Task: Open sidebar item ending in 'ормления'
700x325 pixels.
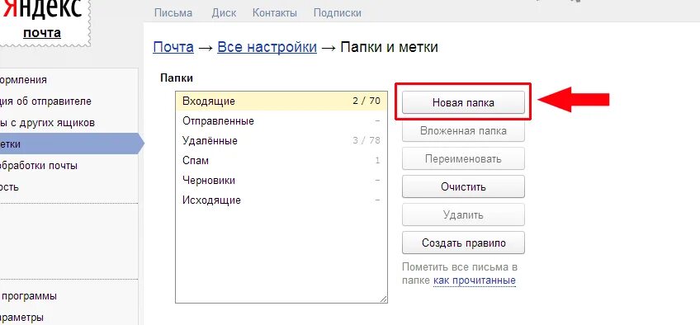Action: pyautogui.click(x=23, y=80)
